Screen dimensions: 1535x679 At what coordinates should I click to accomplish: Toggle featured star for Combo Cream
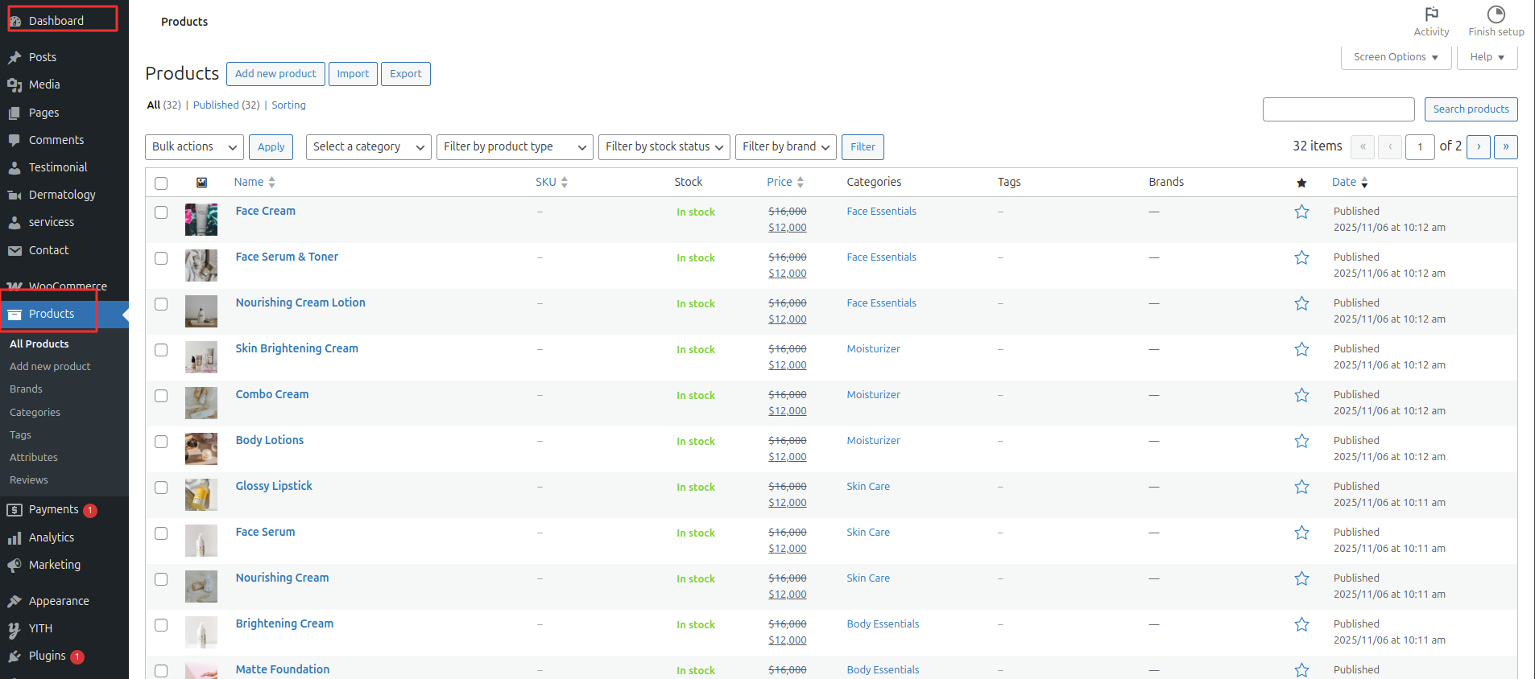click(x=1301, y=395)
